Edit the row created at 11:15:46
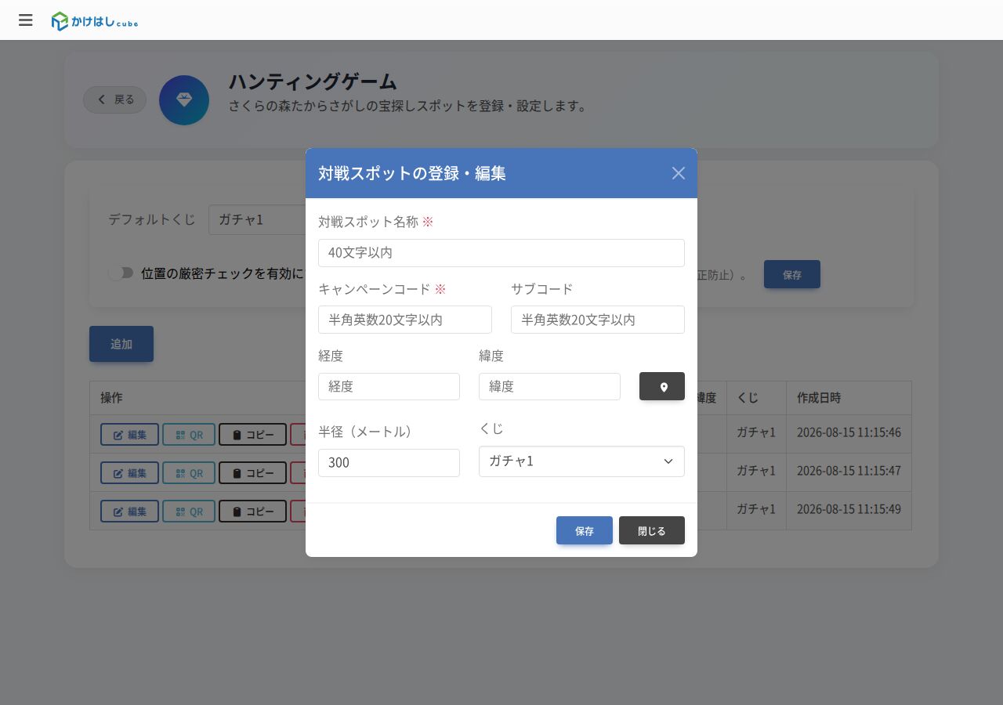This screenshot has width=1003, height=705. (129, 435)
